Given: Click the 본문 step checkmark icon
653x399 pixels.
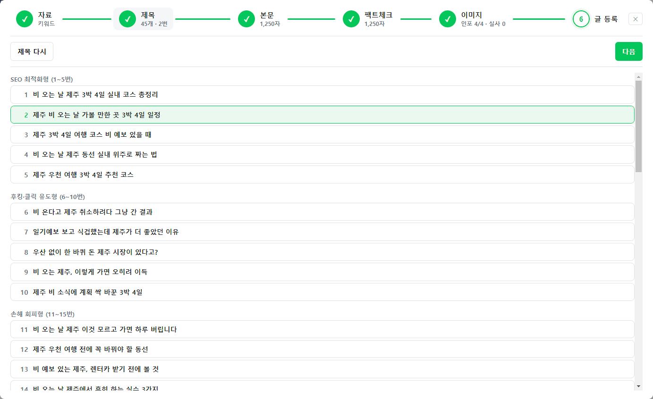Looking at the screenshot, I should pos(246,19).
